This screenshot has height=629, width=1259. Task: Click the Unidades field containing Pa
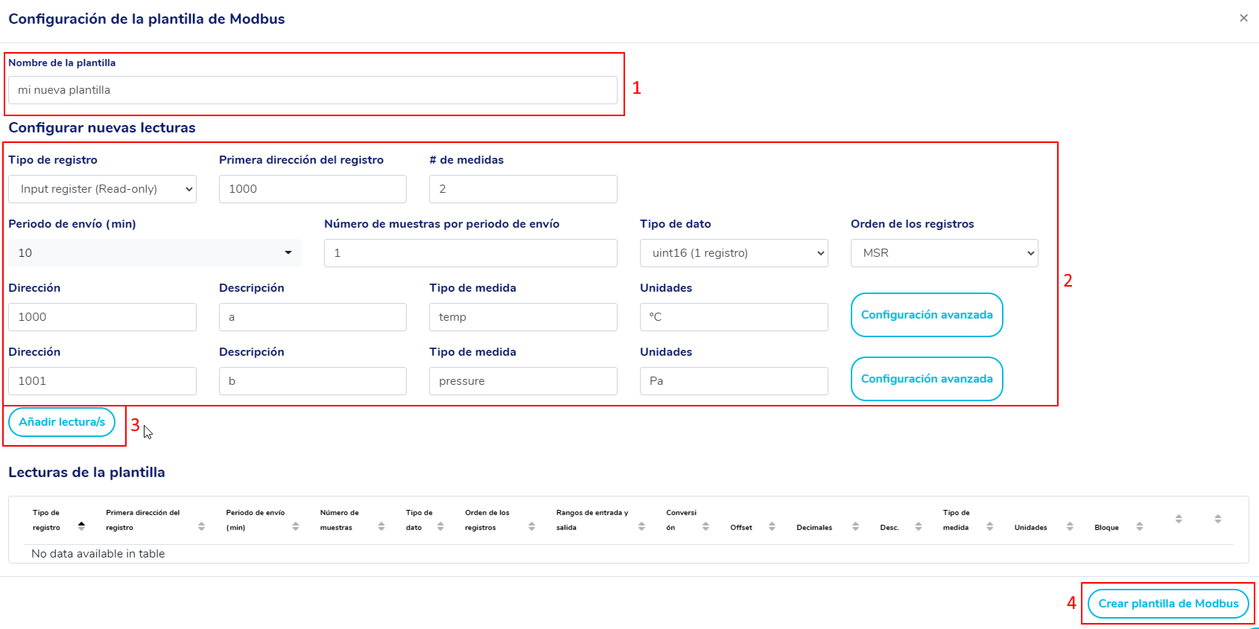tap(734, 381)
